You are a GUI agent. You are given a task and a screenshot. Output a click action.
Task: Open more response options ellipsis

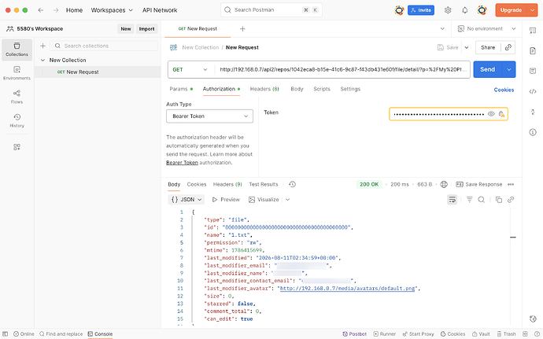(511, 184)
